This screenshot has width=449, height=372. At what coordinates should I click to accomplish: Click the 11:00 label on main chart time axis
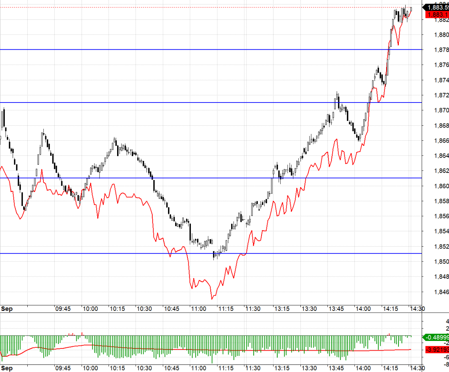pos(198,309)
